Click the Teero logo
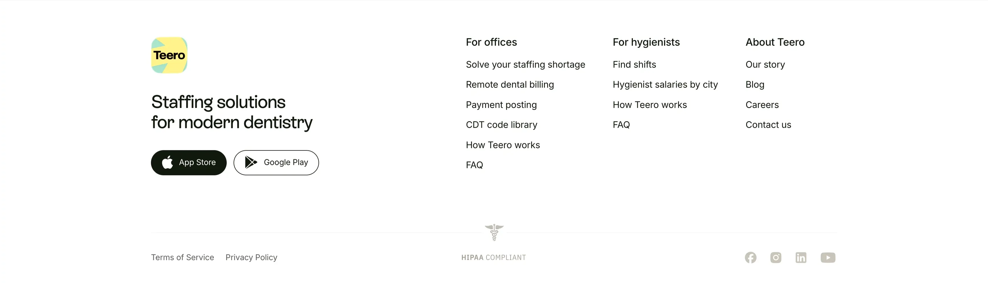Image resolution: width=988 pixels, height=283 pixels. tap(169, 55)
